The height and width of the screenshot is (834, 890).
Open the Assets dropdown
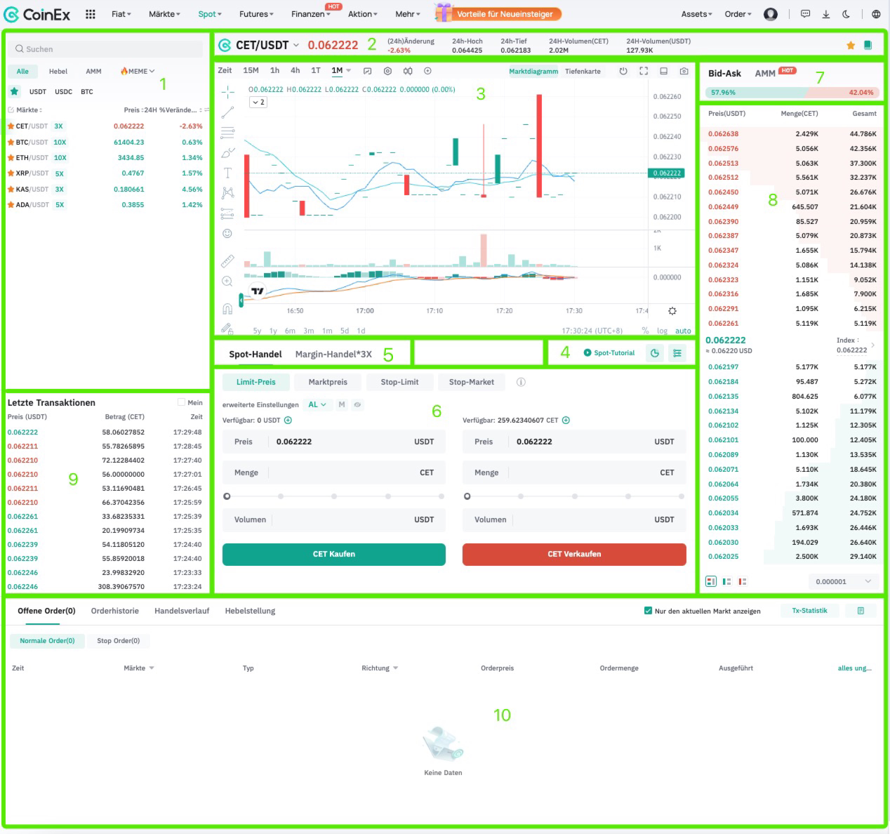pos(696,14)
